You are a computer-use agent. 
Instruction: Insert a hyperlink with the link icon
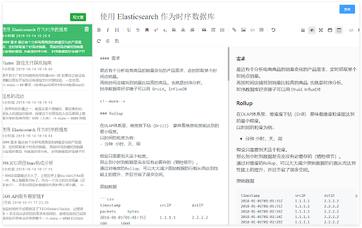[x=234, y=30]
